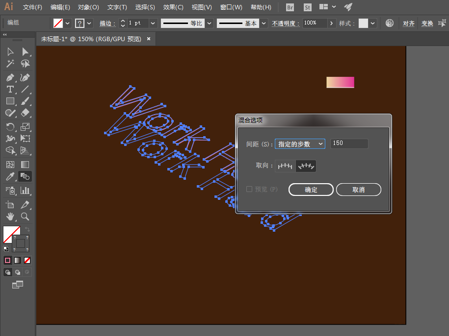The height and width of the screenshot is (336, 449).
Task: Activate the Artboard tool
Action: [x=10, y=205]
